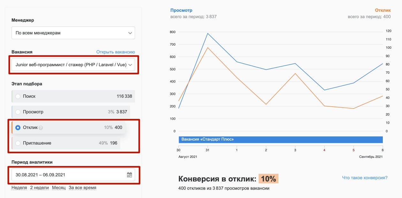Expand the Менеджер dropdown
Screen dimensions: 402x198
(x=73, y=33)
